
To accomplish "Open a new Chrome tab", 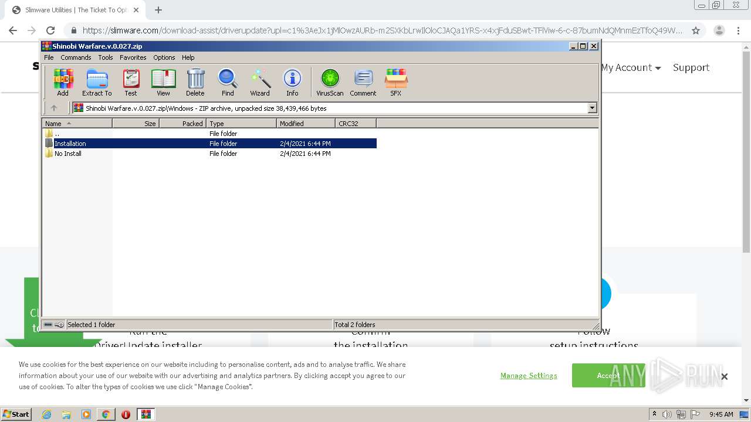I will tap(158, 10).
